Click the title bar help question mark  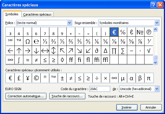point(153,5)
